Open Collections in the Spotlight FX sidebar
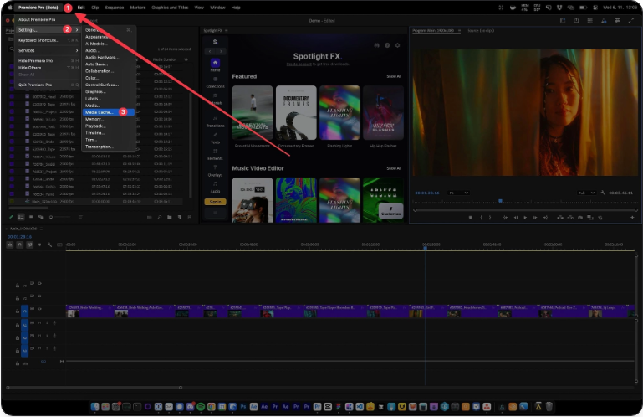Screen dimensions: 643x417 pos(215,82)
